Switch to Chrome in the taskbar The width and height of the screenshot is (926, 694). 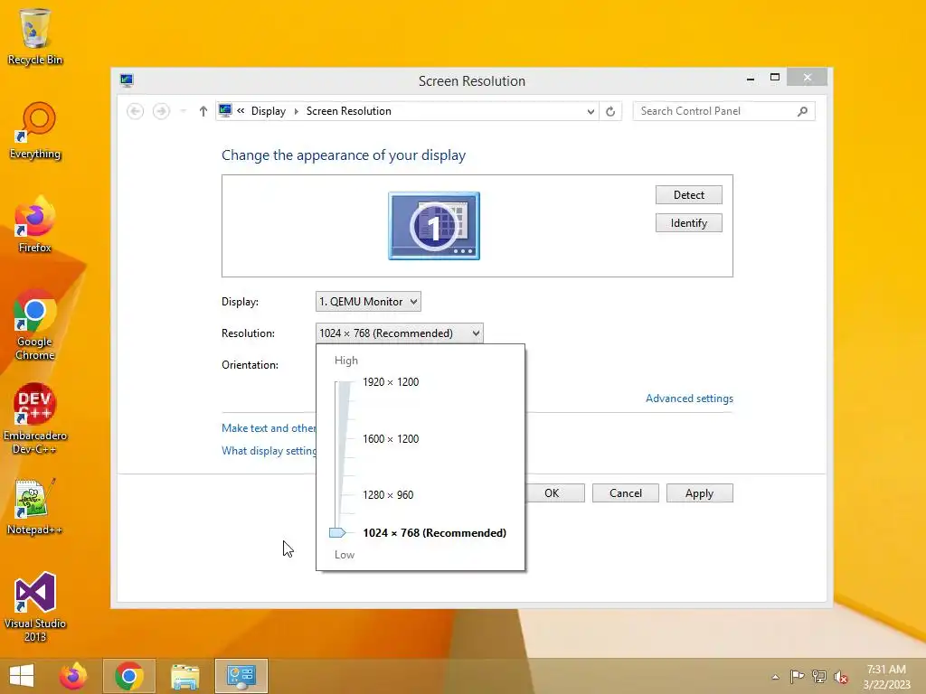tap(129, 676)
